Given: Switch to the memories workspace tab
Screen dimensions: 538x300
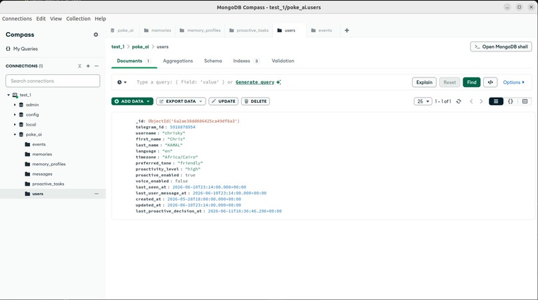Looking at the screenshot, I should (x=158, y=30).
